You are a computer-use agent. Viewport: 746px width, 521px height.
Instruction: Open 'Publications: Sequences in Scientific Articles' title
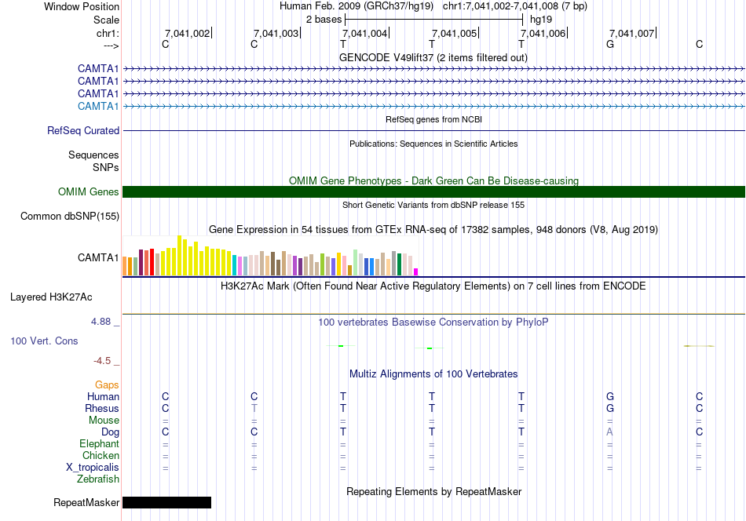pos(433,144)
